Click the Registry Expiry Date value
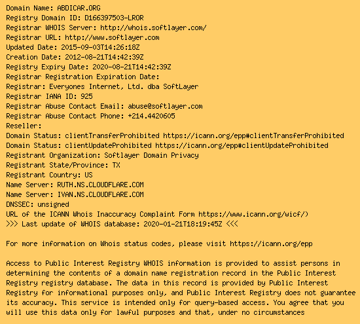This screenshot has height=324, width=360. (x=132, y=67)
